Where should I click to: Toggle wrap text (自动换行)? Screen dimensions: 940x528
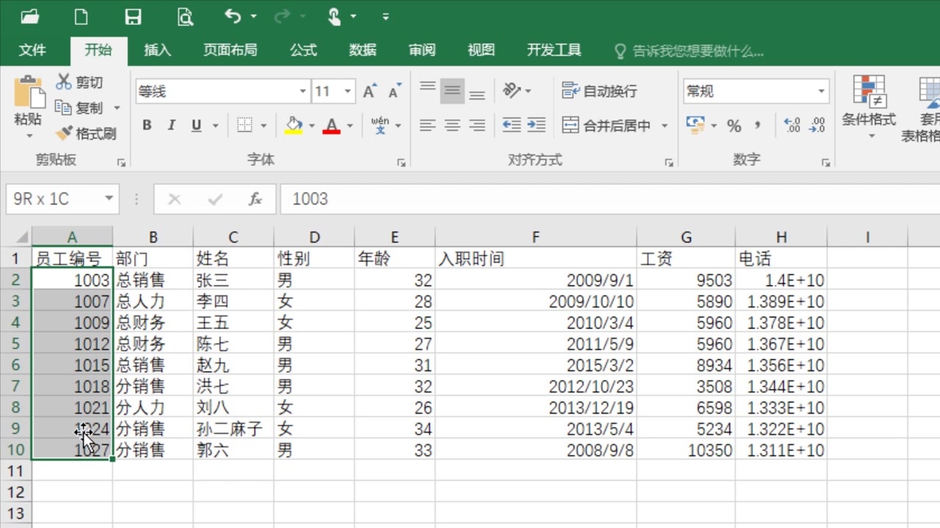coord(599,91)
